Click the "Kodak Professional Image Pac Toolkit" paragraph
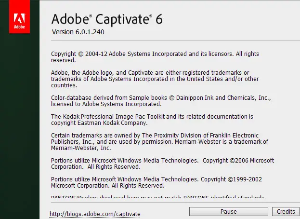300x219 pixels. point(152,120)
